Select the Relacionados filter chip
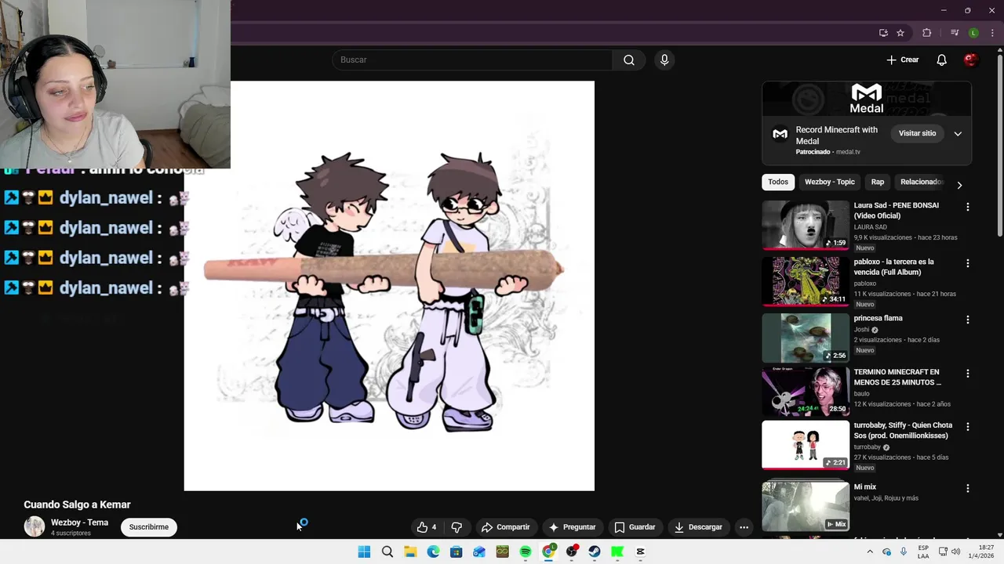The image size is (1004, 564). 920,182
